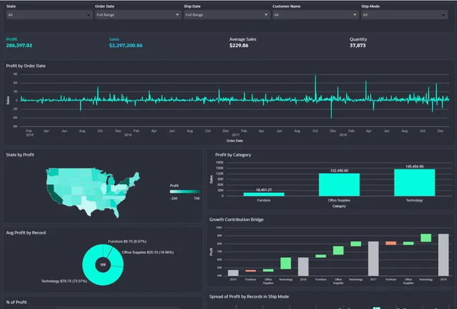Click the donut chart center value 108
This screenshot has width=457, height=309.
pos(103,265)
